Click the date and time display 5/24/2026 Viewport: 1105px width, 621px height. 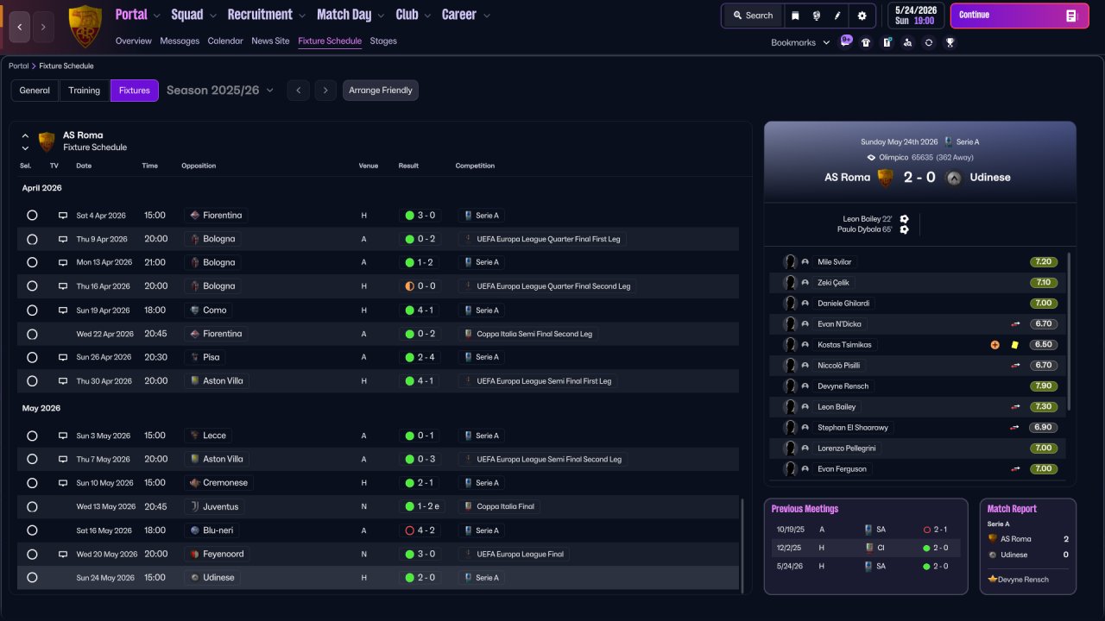tap(916, 16)
